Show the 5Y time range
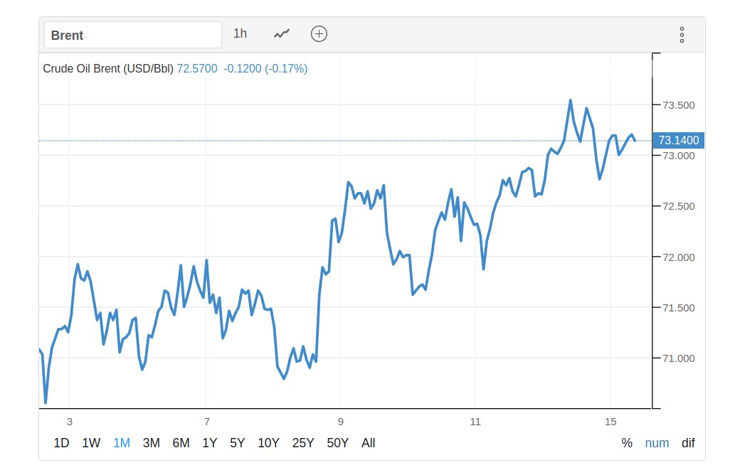This screenshot has height=475, width=730. point(237,443)
